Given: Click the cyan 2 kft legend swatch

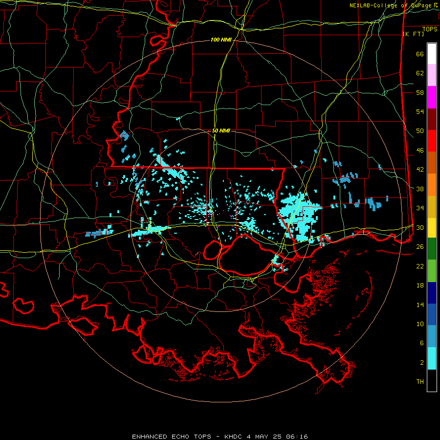Looking at the screenshot, I should coord(432,358).
